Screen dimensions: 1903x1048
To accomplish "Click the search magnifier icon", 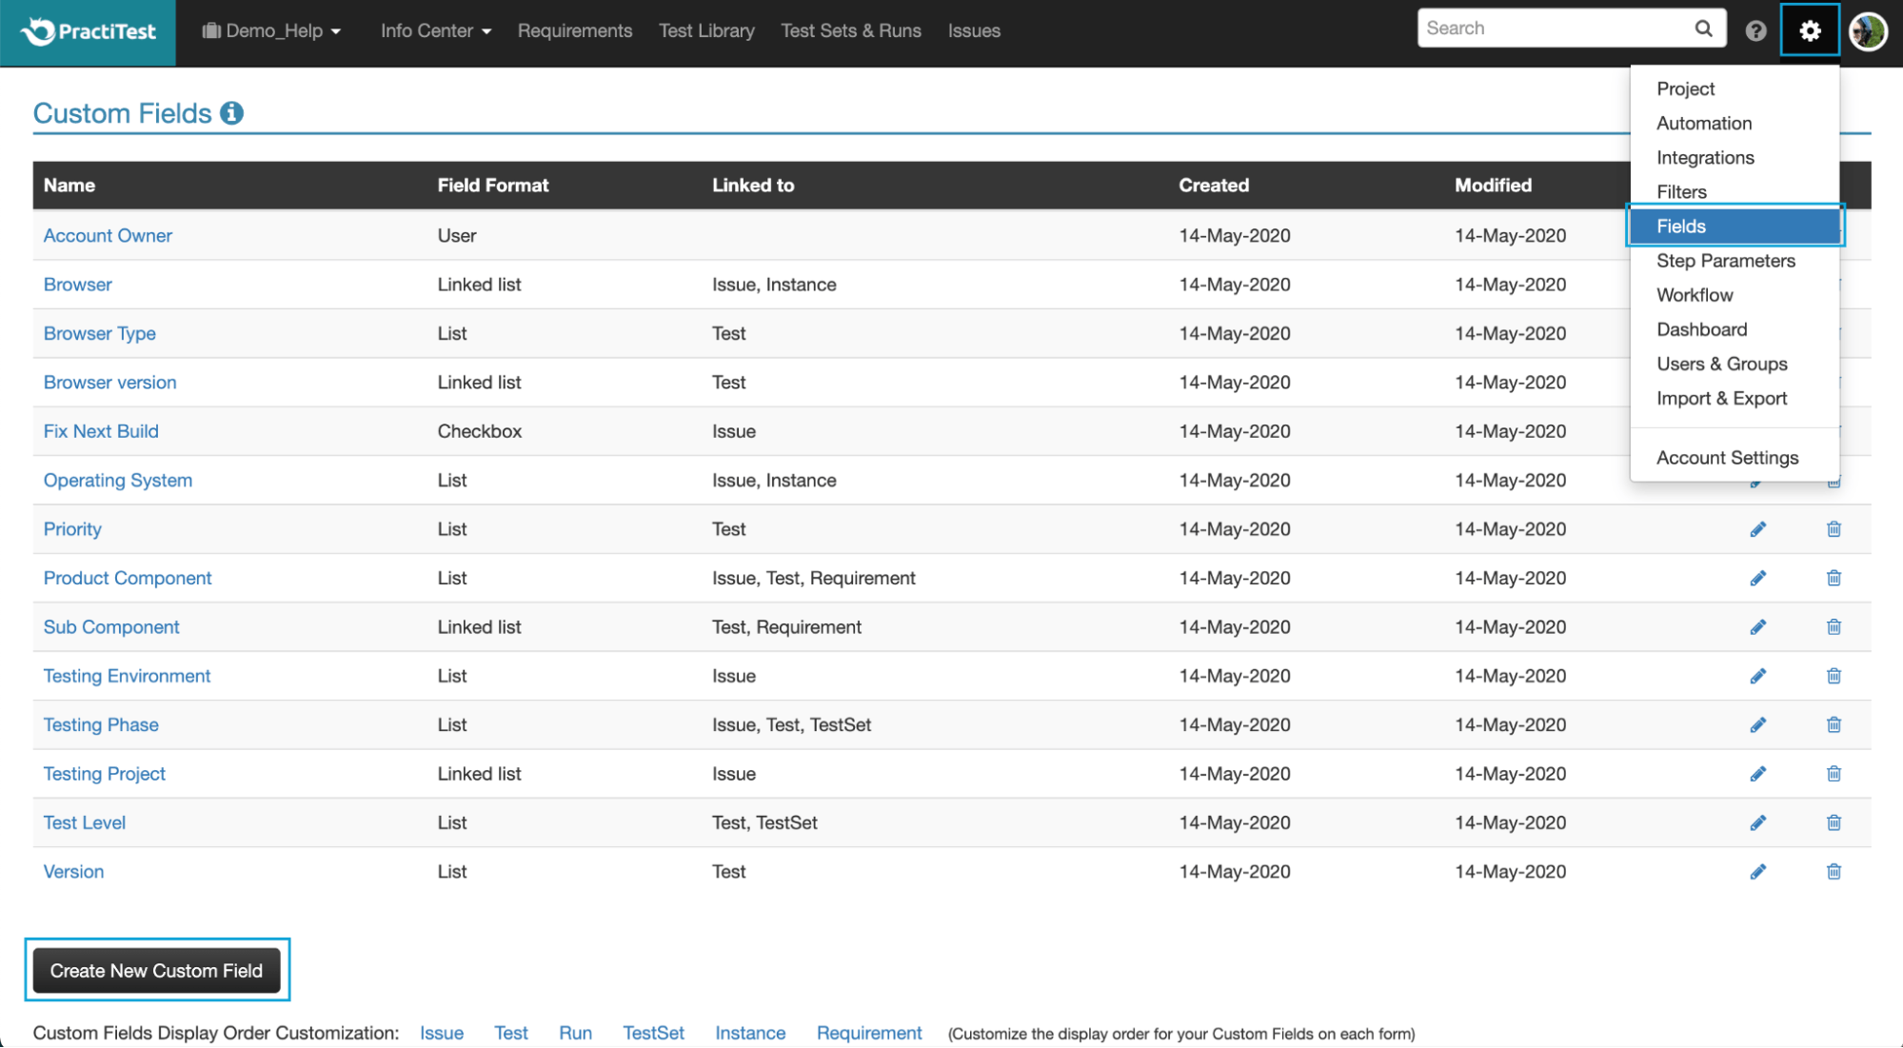I will coord(1703,28).
